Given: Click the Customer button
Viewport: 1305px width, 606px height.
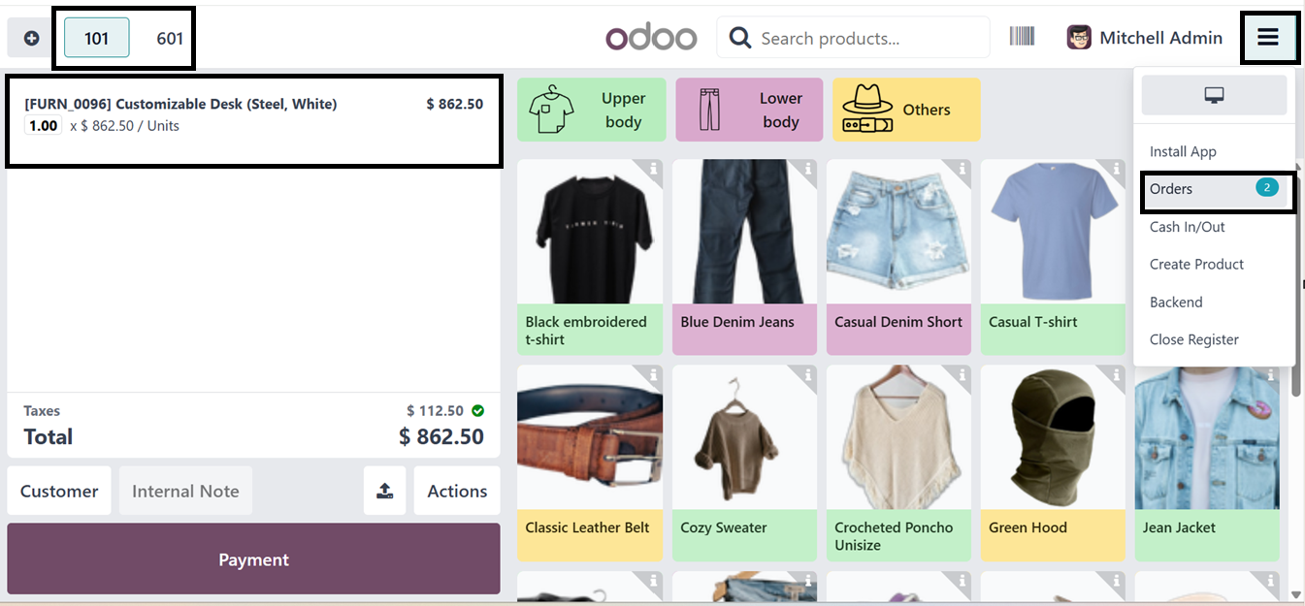Looking at the screenshot, I should pyautogui.click(x=59, y=491).
